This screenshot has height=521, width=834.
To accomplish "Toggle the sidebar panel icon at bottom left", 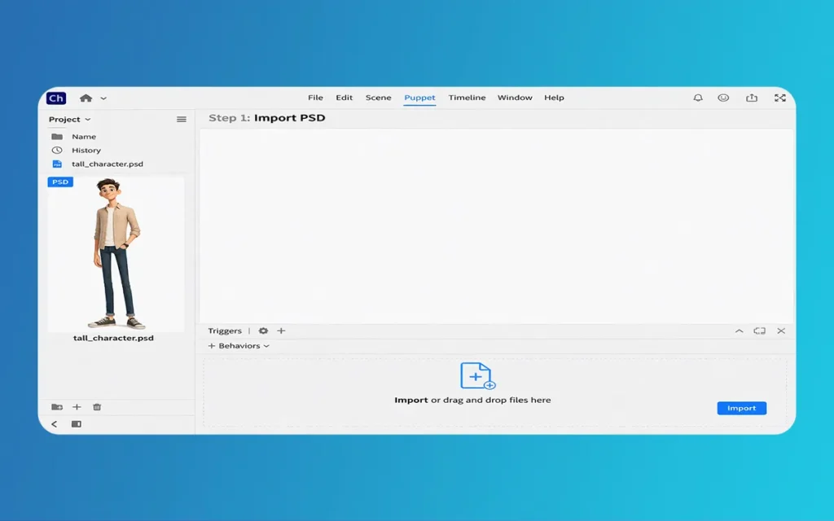I will (x=77, y=424).
